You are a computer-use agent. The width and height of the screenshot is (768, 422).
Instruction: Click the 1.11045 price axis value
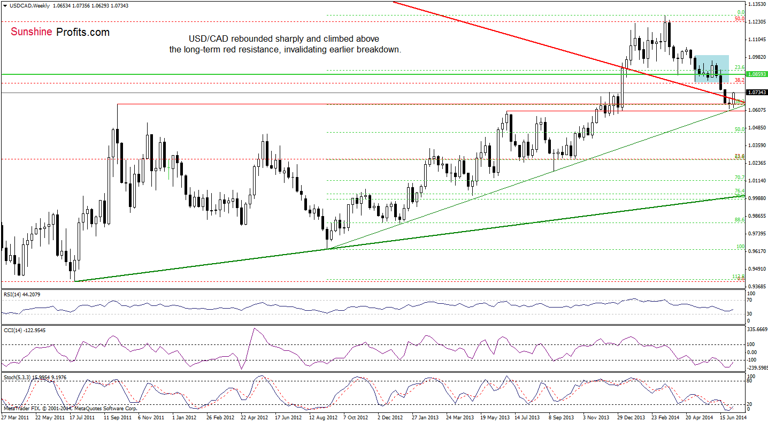[x=757, y=39]
